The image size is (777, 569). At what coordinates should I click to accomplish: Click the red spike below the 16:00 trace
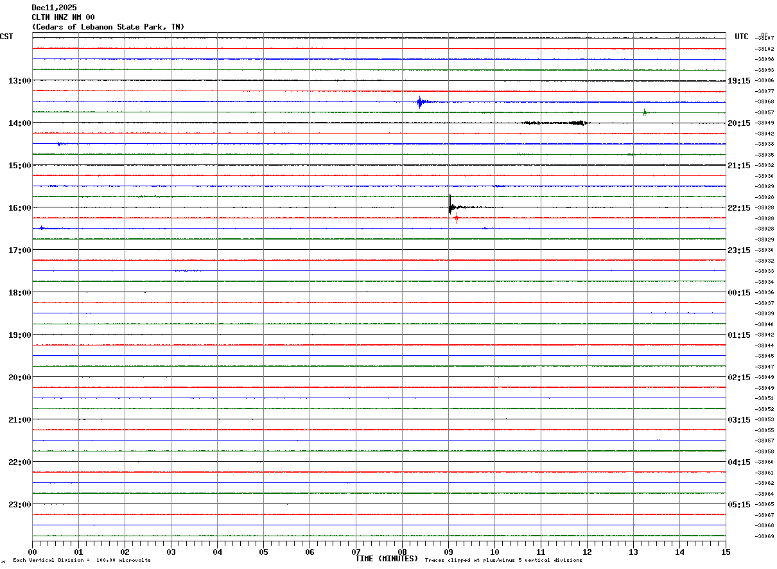(x=457, y=218)
